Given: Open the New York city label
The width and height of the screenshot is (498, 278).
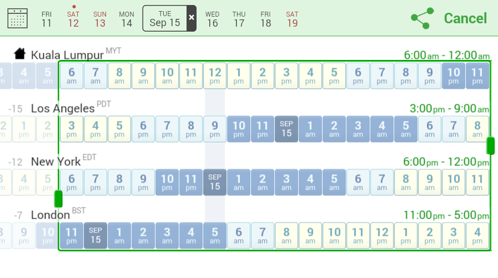Looking at the screenshot, I should coord(56,161).
